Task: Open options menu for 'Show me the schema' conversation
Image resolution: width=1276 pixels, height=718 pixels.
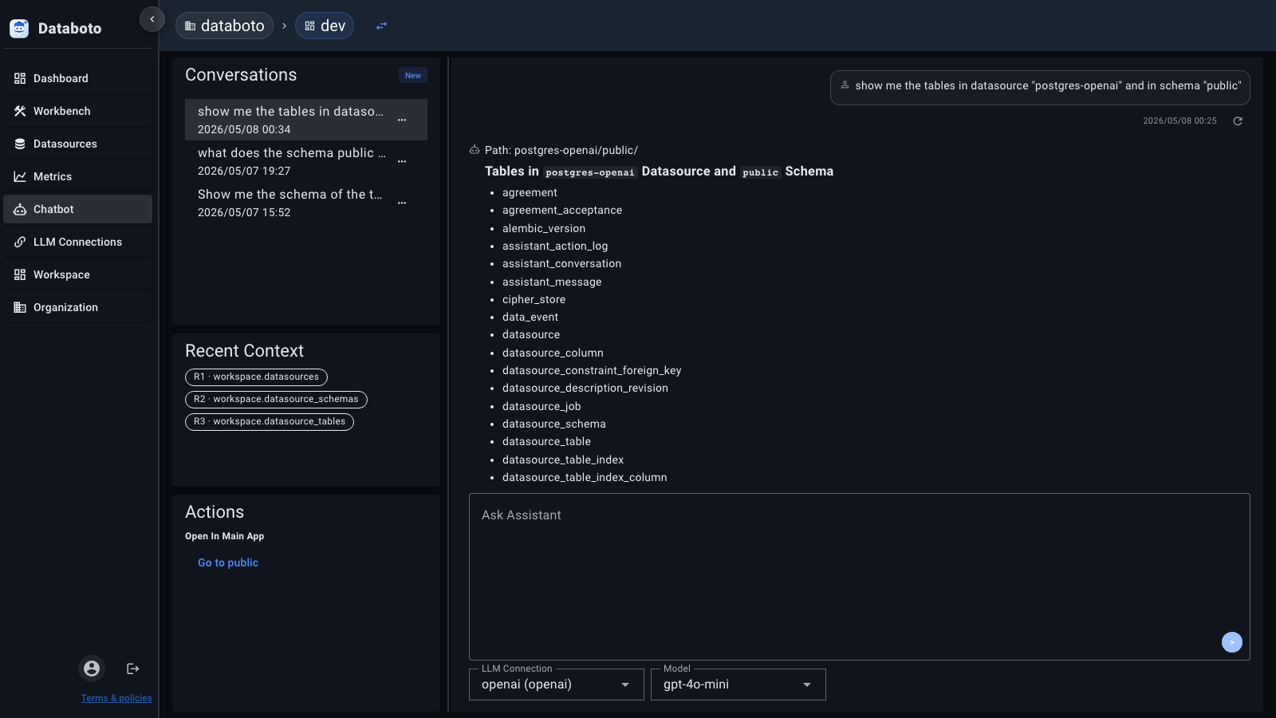Action: [402, 203]
